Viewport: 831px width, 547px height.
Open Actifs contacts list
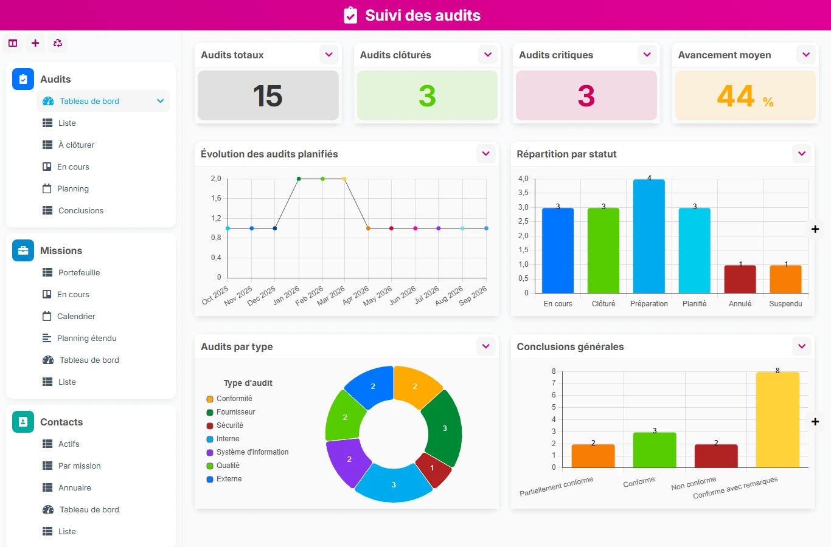103,444
